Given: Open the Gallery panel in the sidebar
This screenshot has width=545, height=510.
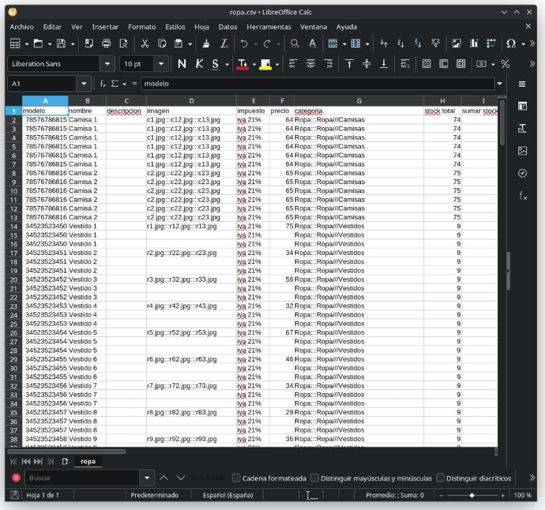Looking at the screenshot, I should click(x=522, y=150).
